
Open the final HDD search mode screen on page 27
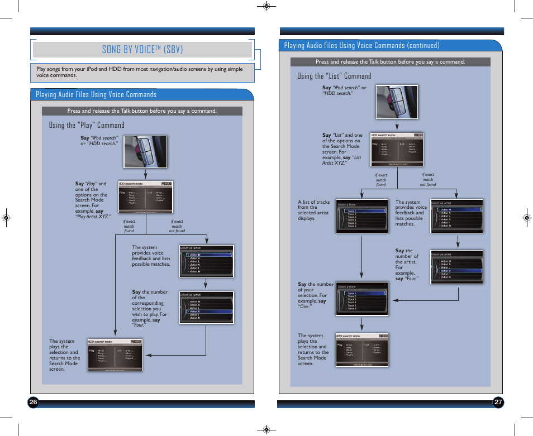[x=361, y=350]
